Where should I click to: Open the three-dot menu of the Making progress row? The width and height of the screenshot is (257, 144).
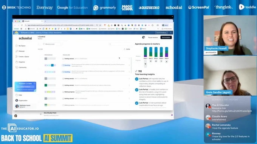(x=129, y=92)
